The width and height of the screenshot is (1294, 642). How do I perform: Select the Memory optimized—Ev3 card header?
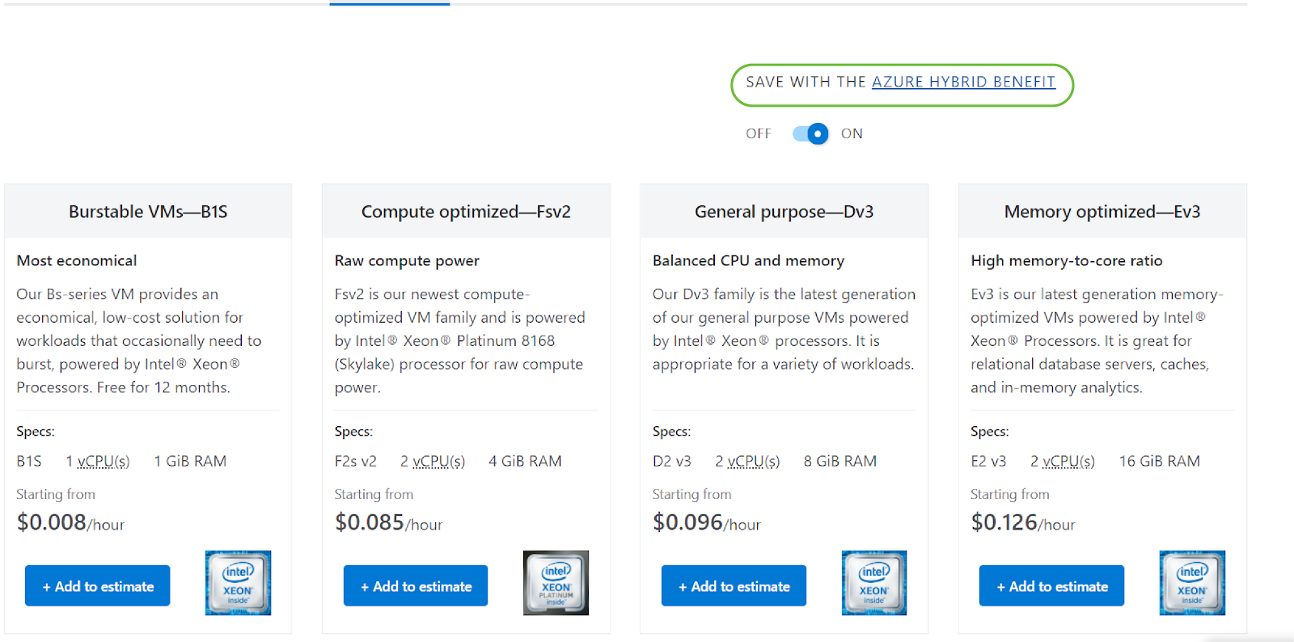1102,211
